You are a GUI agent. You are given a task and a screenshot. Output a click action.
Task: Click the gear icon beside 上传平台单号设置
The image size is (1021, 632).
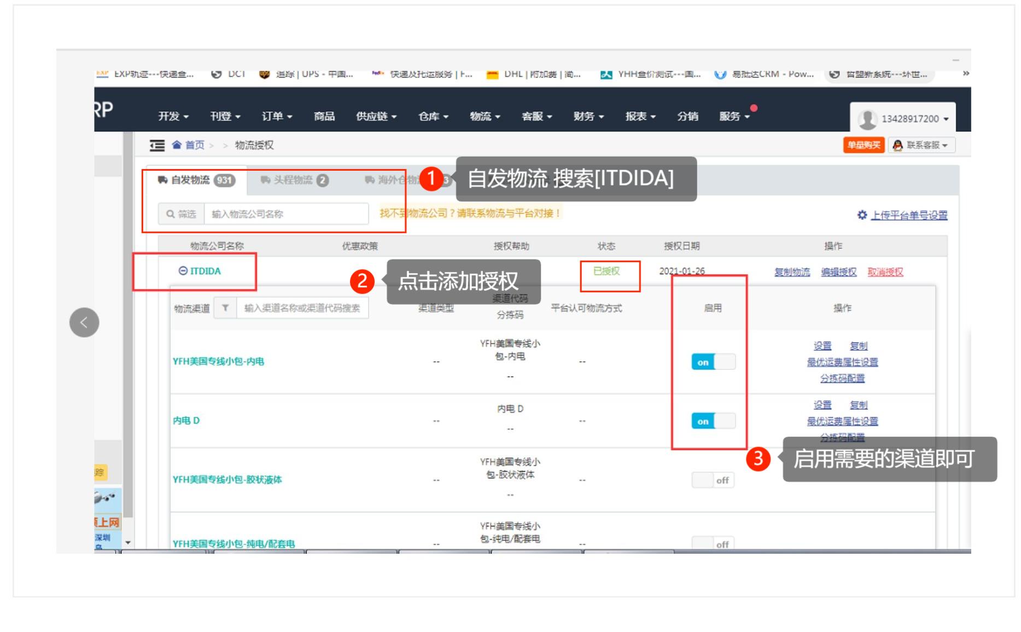coord(862,215)
